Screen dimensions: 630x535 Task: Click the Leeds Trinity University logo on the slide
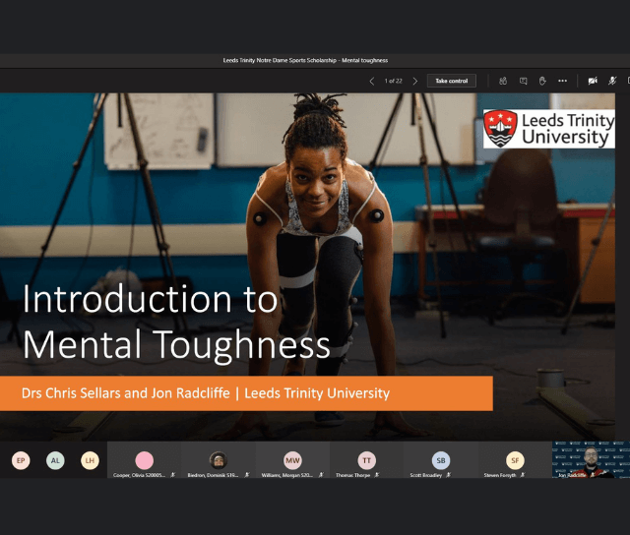(549, 129)
